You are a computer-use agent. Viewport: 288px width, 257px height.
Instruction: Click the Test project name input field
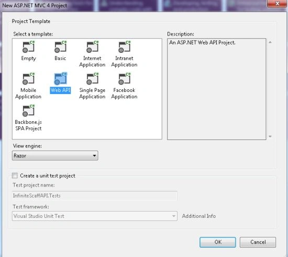[x=95, y=196]
